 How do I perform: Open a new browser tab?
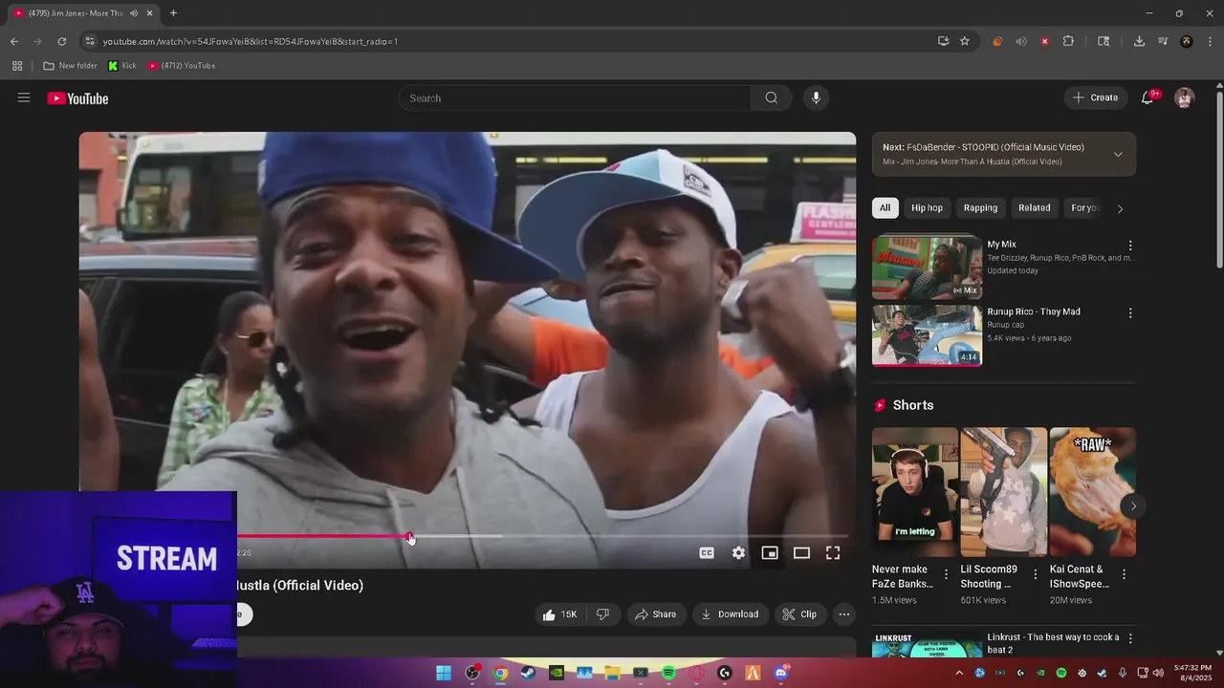[x=173, y=13]
